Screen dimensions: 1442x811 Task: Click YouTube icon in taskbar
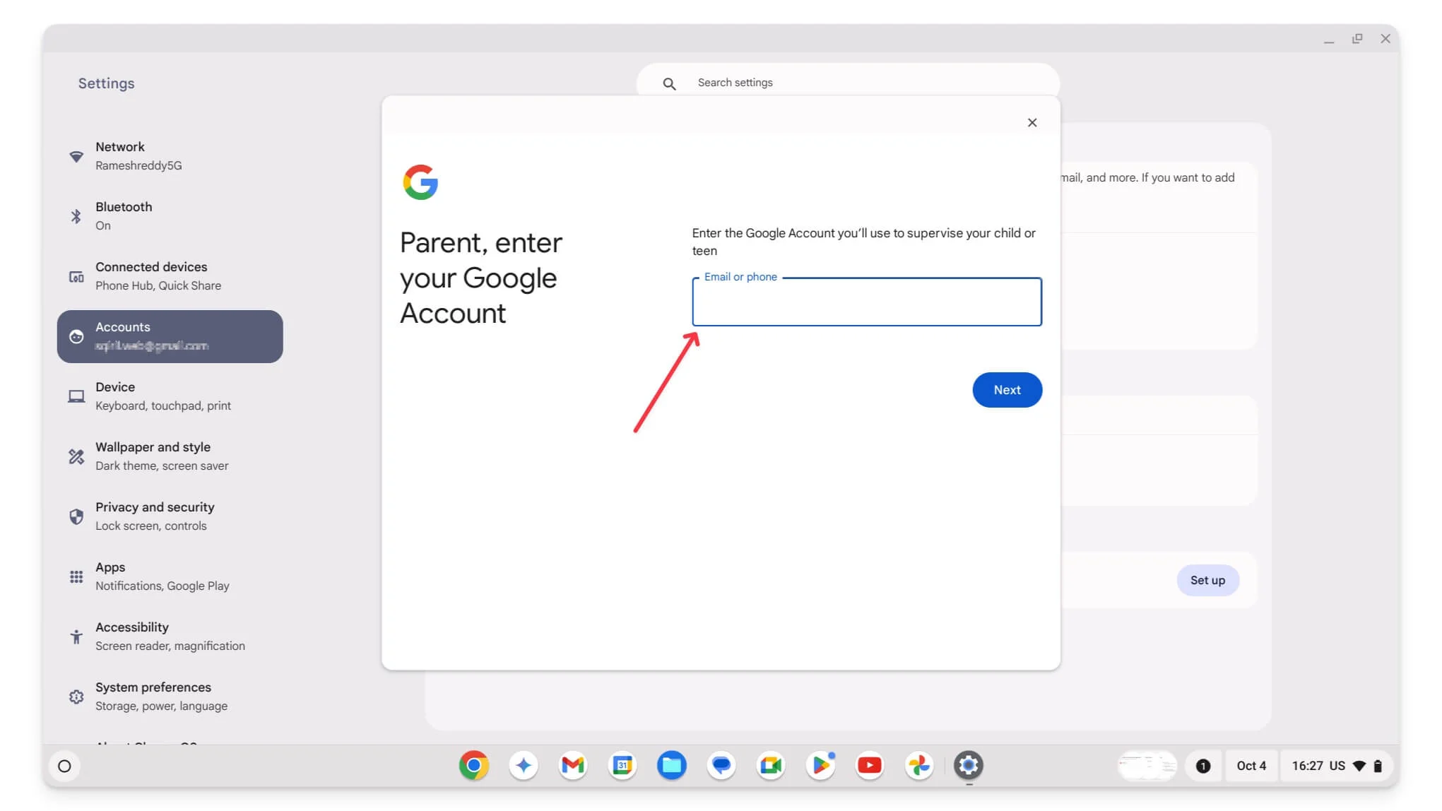870,766
